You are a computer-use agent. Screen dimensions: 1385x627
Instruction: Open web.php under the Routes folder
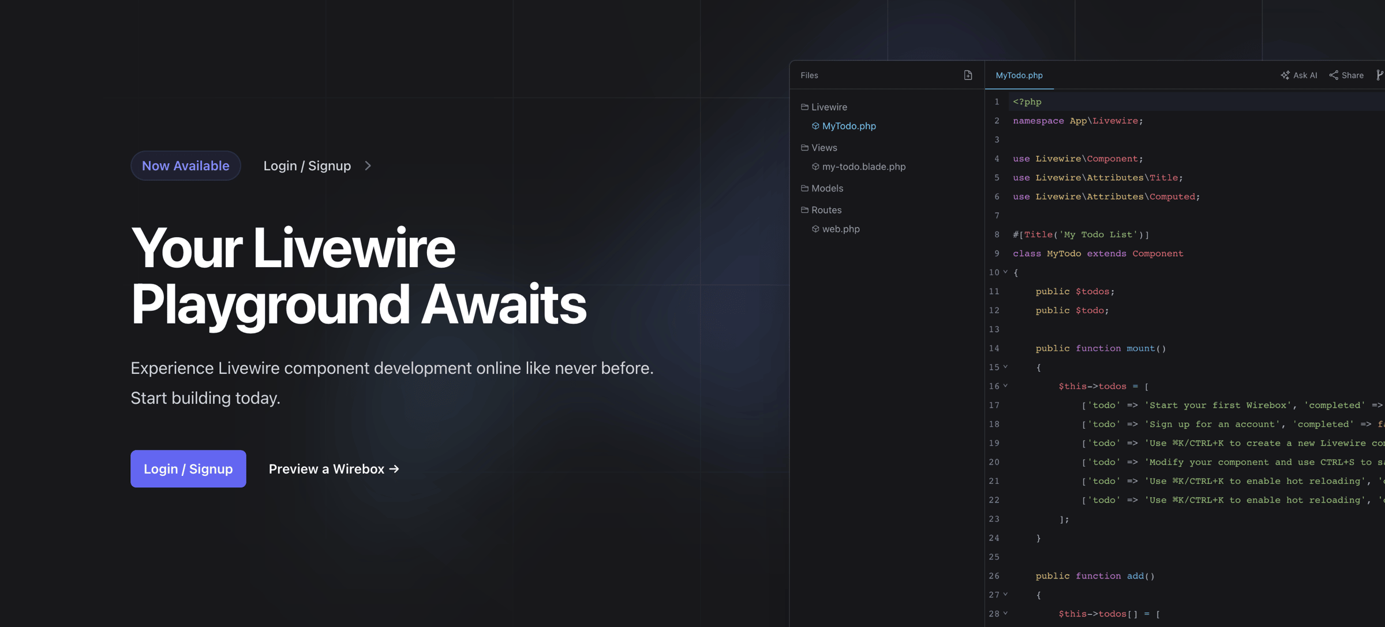840,229
